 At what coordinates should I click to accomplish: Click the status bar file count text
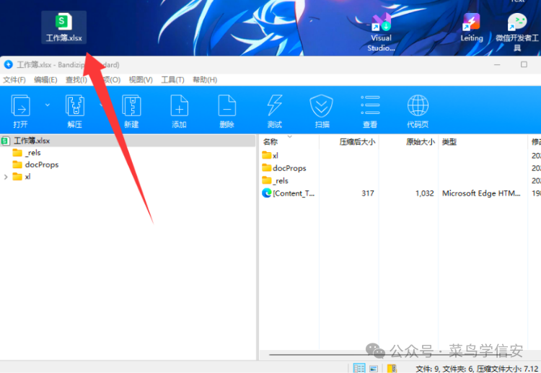click(x=478, y=369)
